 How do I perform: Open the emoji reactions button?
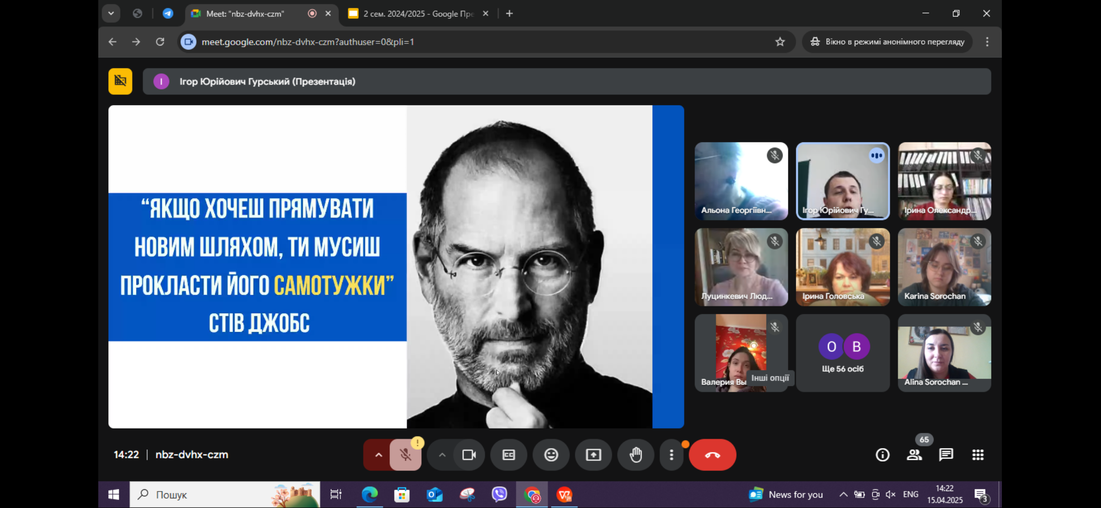tap(551, 455)
